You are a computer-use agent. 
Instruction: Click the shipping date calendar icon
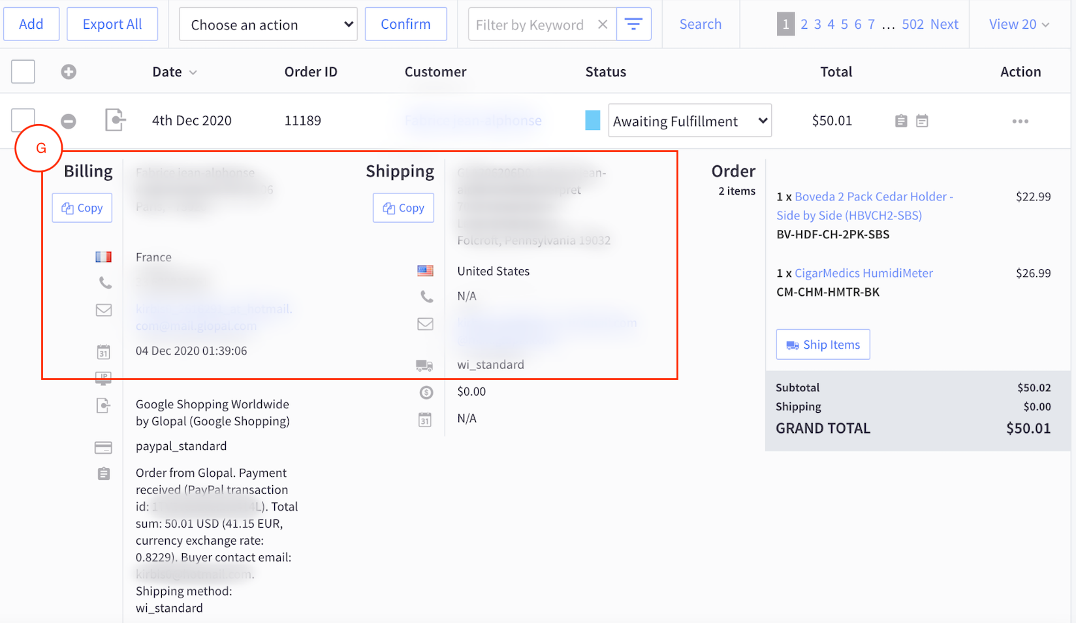pos(425,419)
